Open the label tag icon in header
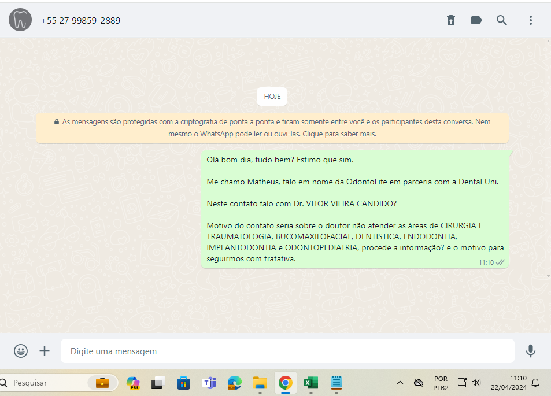The image size is (551, 396). tap(476, 20)
